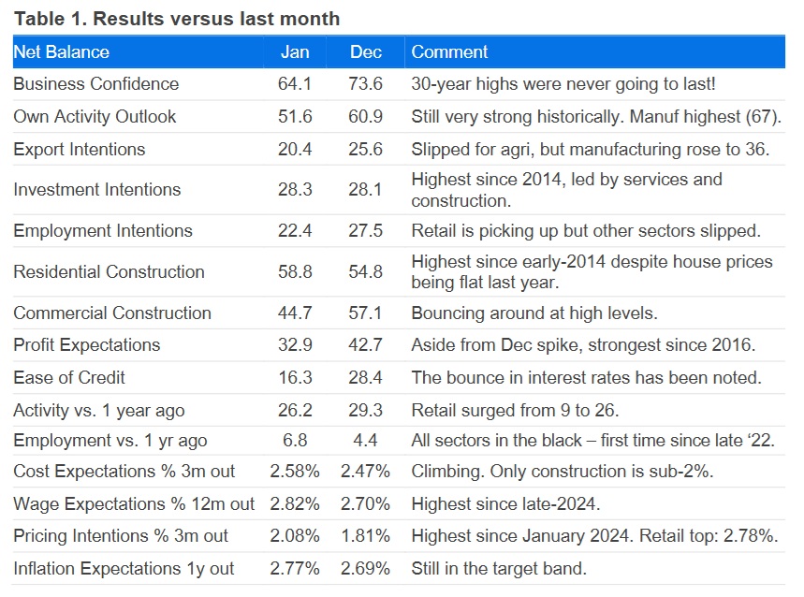The height and width of the screenshot is (597, 804).
Task: Select the 'Employment vs. 1 yr ago' label
Action: (110, 441)
